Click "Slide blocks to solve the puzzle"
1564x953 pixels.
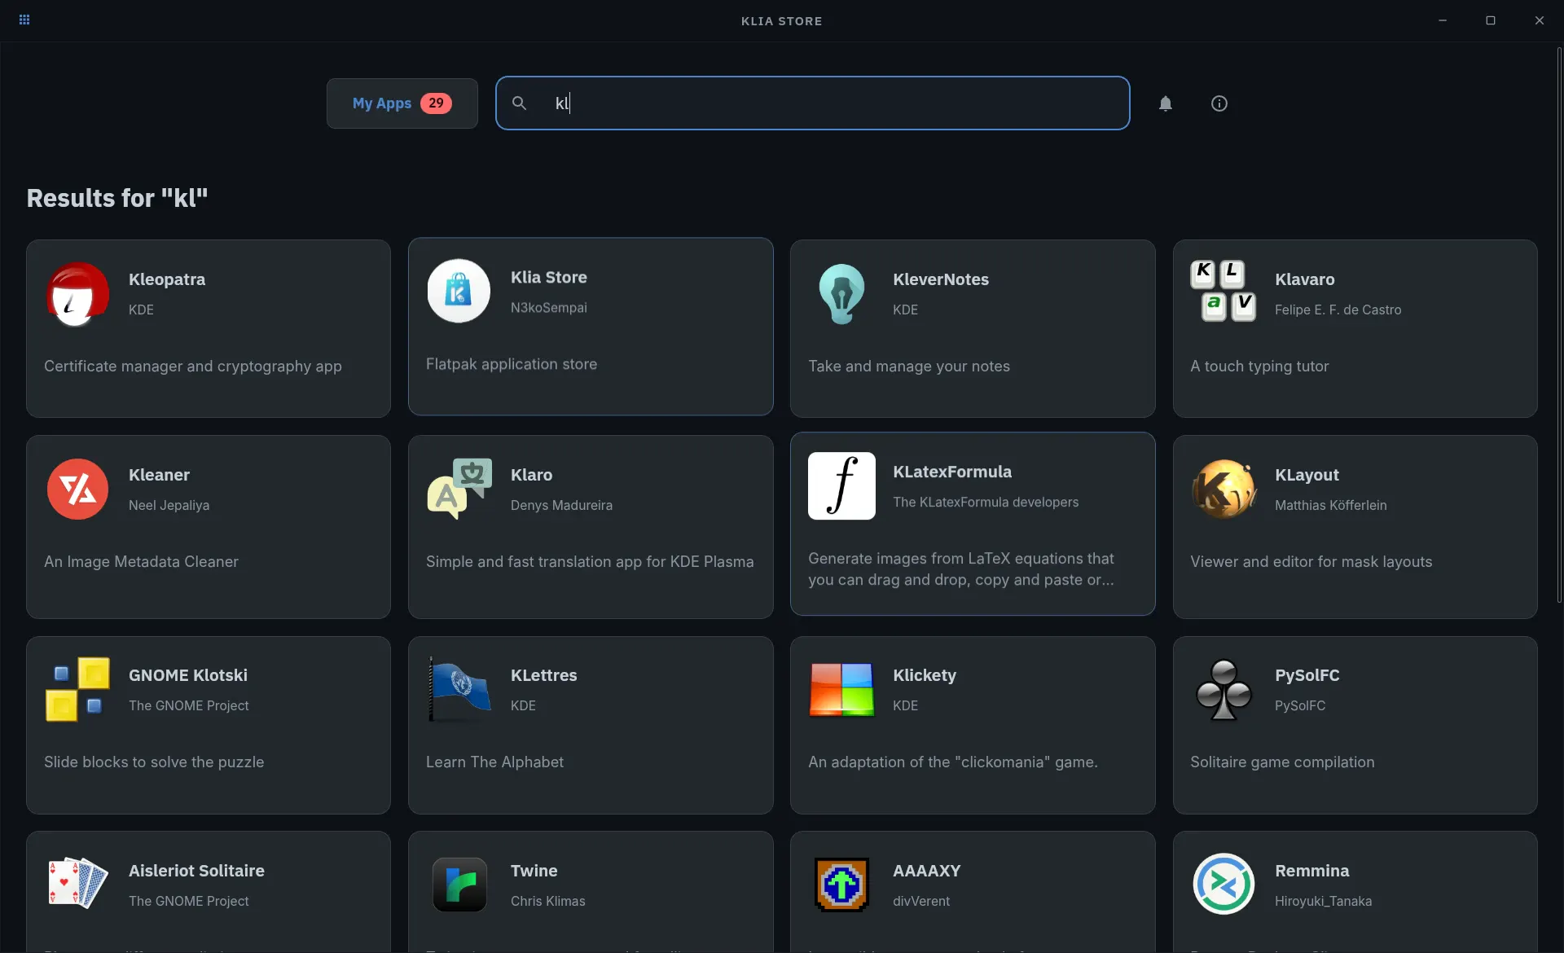(x=154, y=762)
